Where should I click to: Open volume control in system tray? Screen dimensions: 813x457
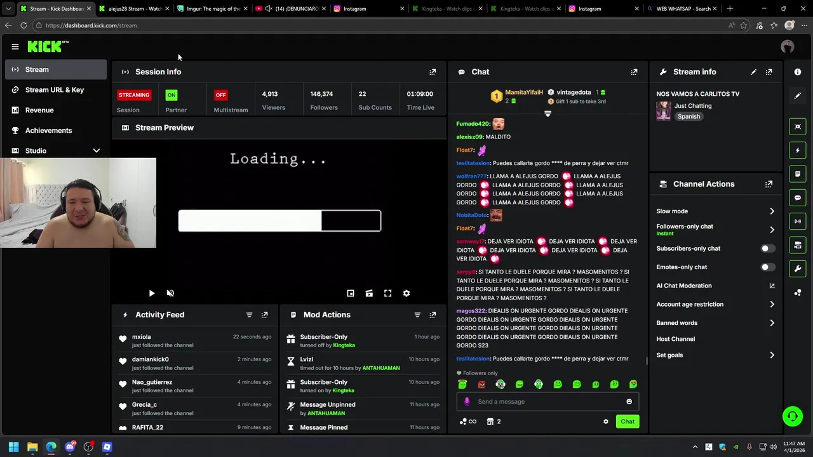coord(773,447)
